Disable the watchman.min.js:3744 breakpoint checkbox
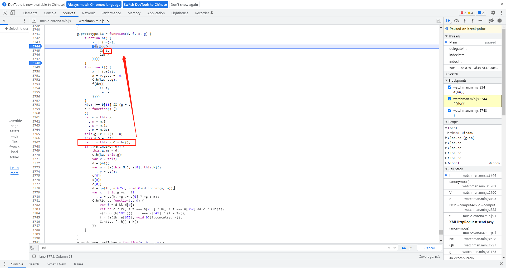Image resolution: width=506 pixels, height=268 pixels. (x=450, y=99)
